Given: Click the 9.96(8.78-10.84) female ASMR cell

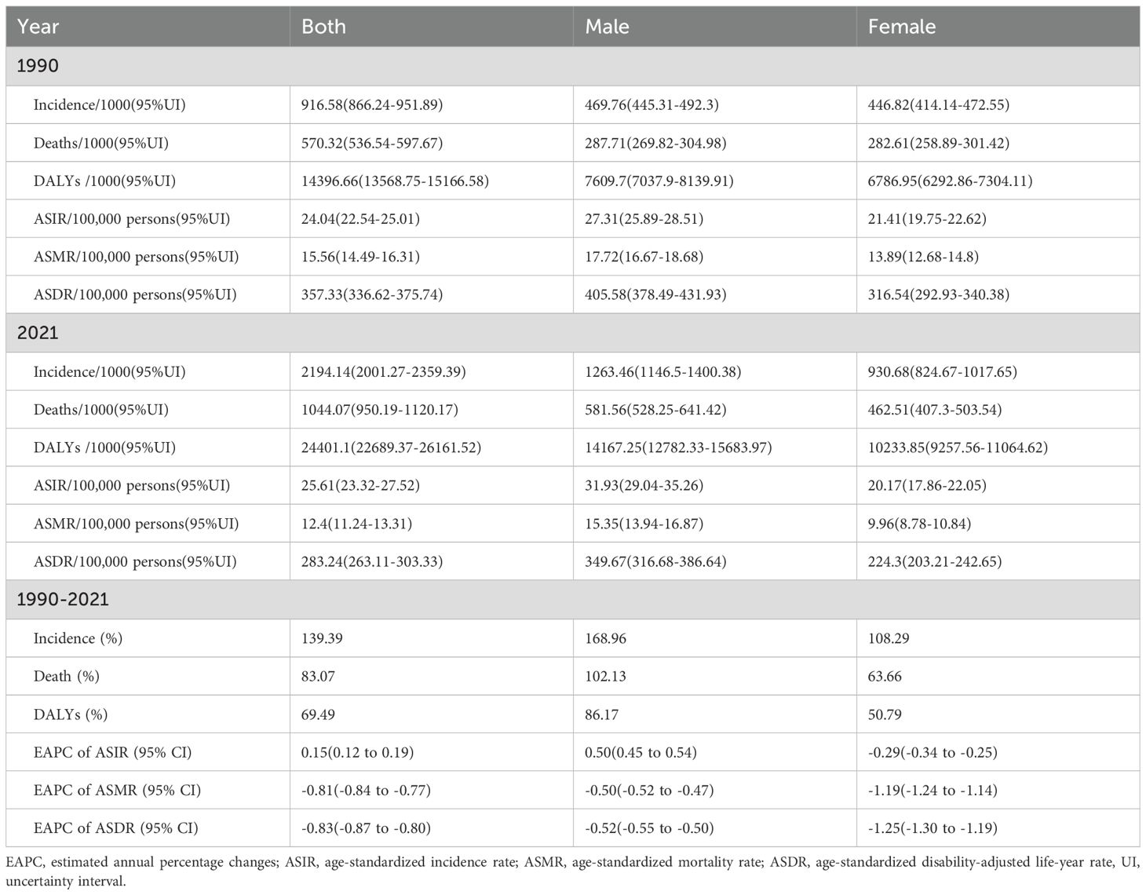Looking at the screenshot, I should point(922,524).
